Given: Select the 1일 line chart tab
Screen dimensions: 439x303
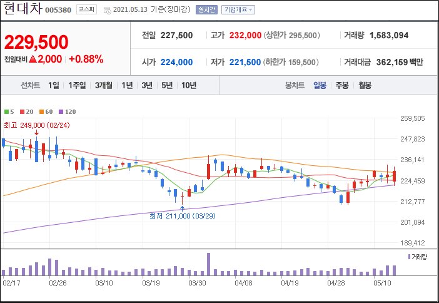Looking at the screenshot, I should (54, 85).
